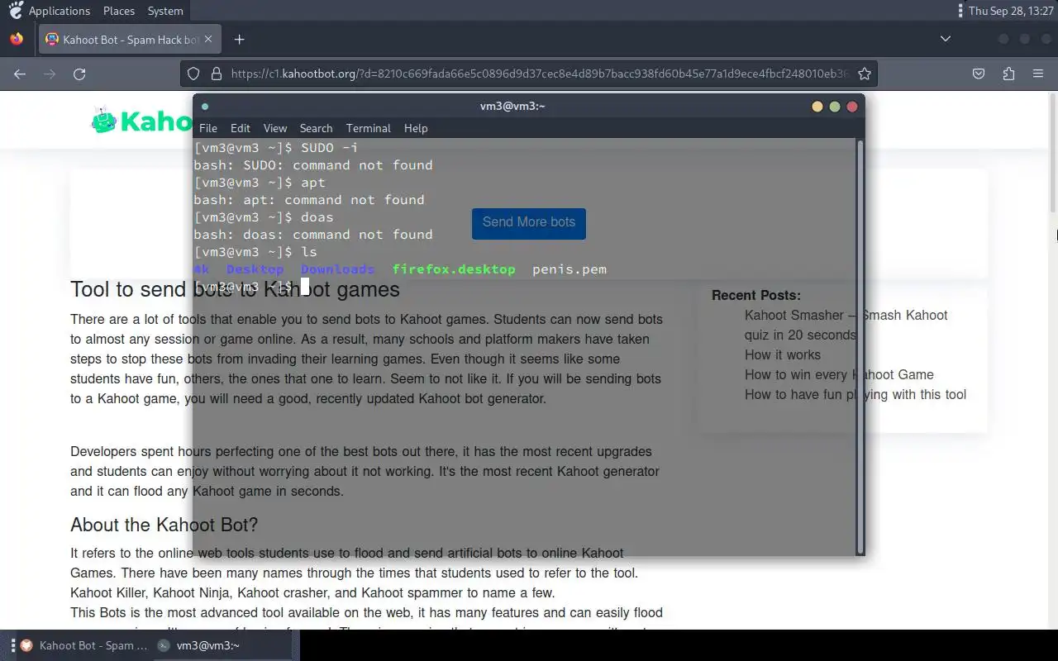
Task: Bookmark this page with the star icon
Action: pos(865,74)
